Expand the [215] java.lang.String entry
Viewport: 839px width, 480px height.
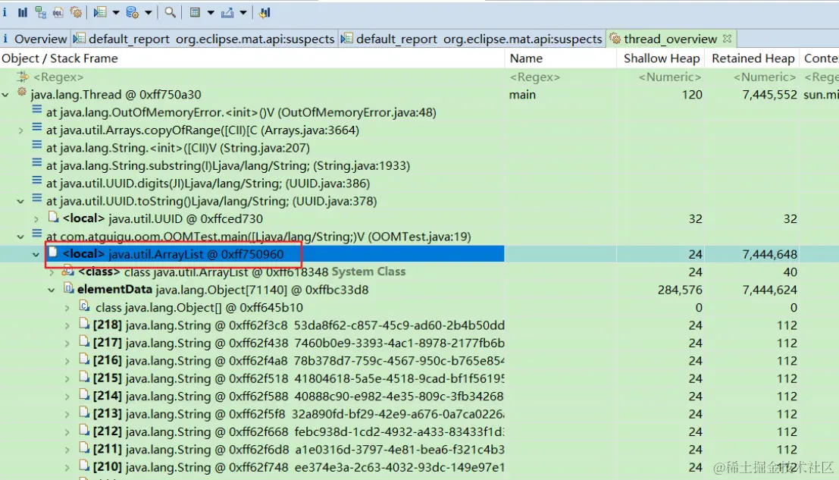[x=67, y=379]
